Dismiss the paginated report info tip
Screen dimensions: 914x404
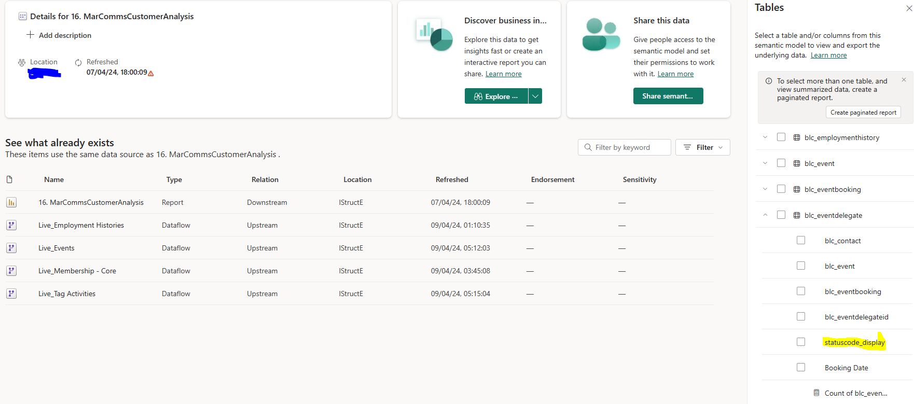pos(904,80)
